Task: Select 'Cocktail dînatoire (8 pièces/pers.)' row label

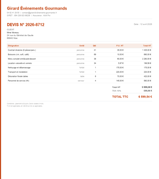Action: [22, 50]
